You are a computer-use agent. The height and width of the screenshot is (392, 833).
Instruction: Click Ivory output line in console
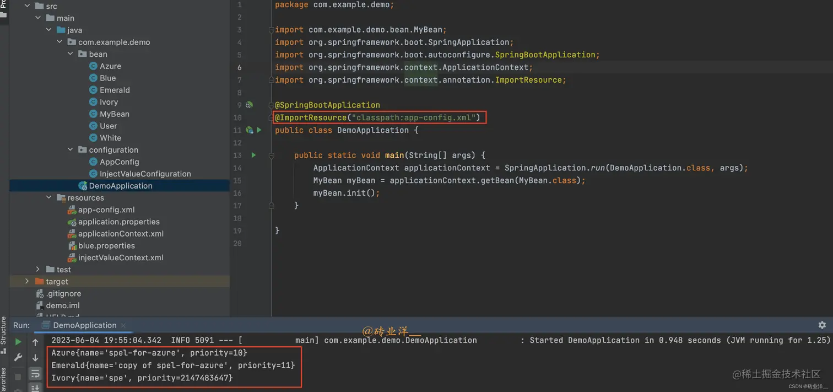(142, 378)
